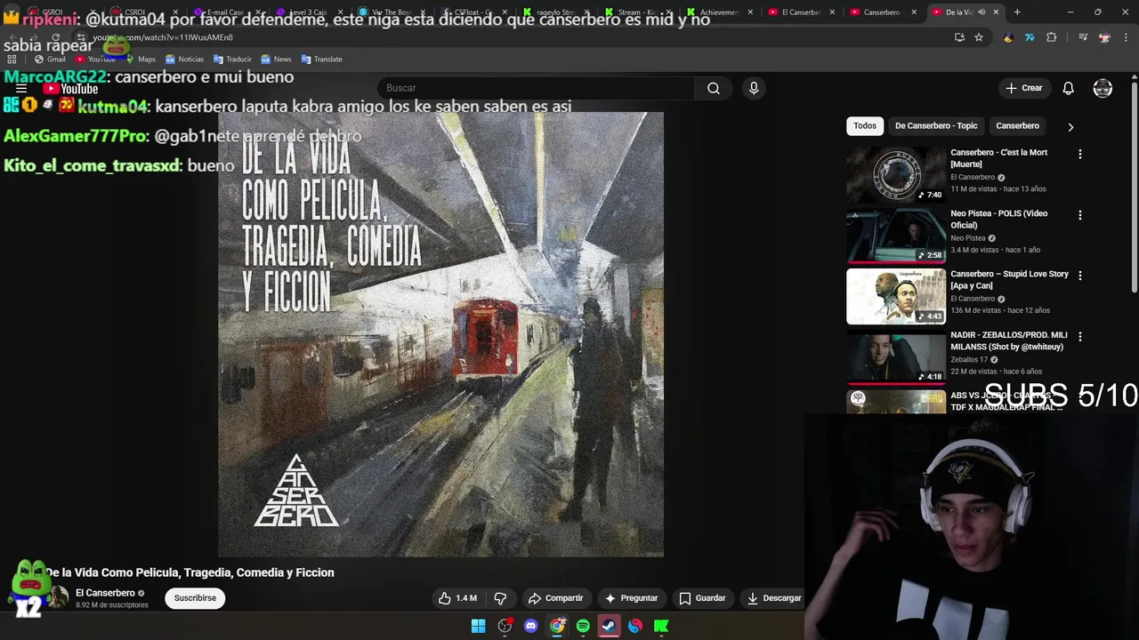Click the Crear create button
This screenshot has height=640, width=1139.
point(1023,88)
